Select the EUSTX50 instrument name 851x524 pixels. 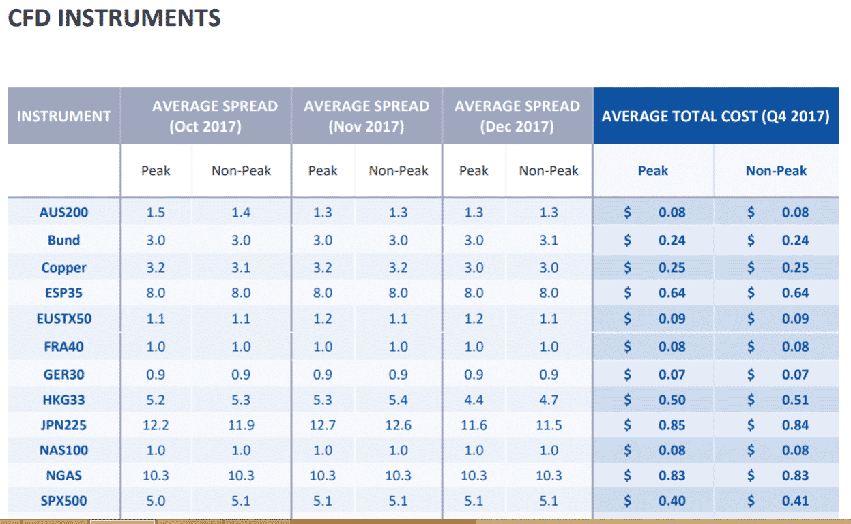pos(63,319)
